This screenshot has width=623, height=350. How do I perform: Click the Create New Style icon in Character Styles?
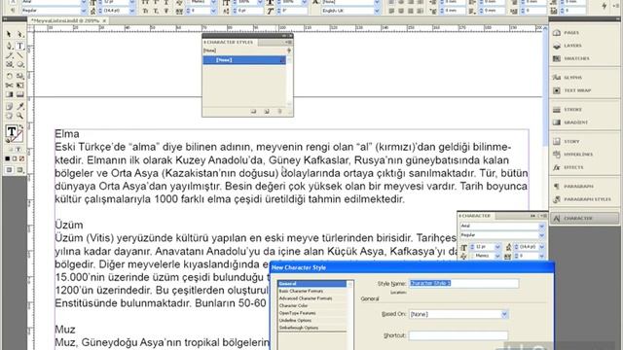coord(267,112)
